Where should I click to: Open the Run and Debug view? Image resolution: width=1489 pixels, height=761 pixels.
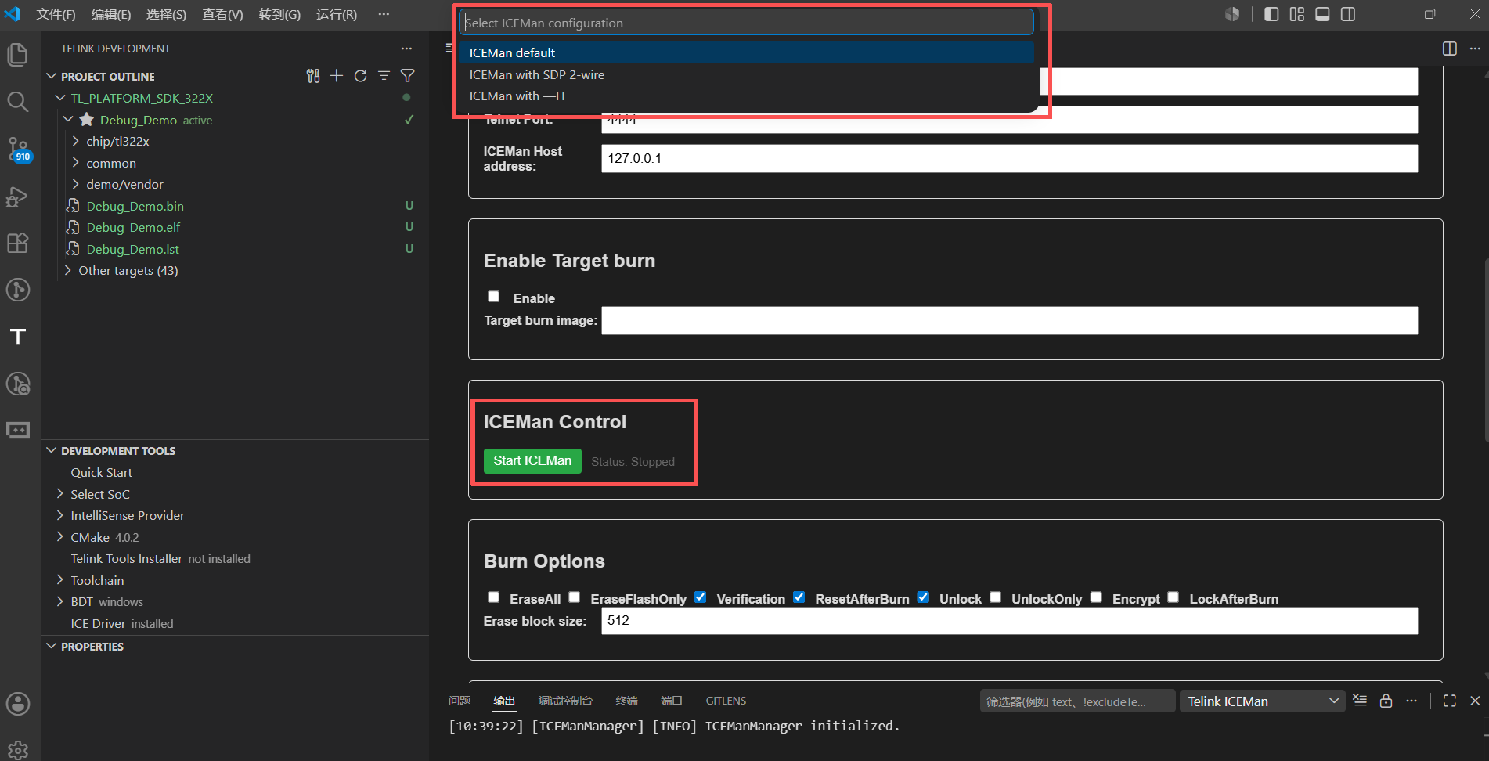17,197
